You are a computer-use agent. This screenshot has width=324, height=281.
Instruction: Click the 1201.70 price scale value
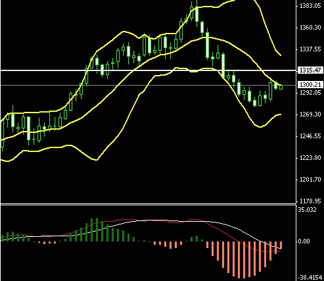310,180
